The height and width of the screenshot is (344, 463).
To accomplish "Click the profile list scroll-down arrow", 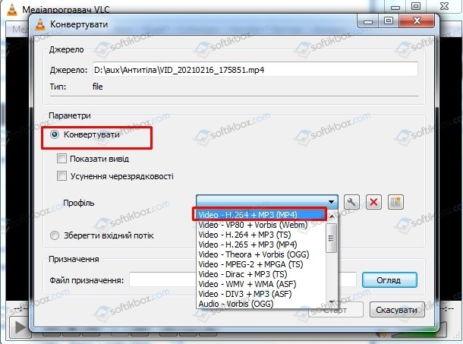I will (x=331, y=302).
